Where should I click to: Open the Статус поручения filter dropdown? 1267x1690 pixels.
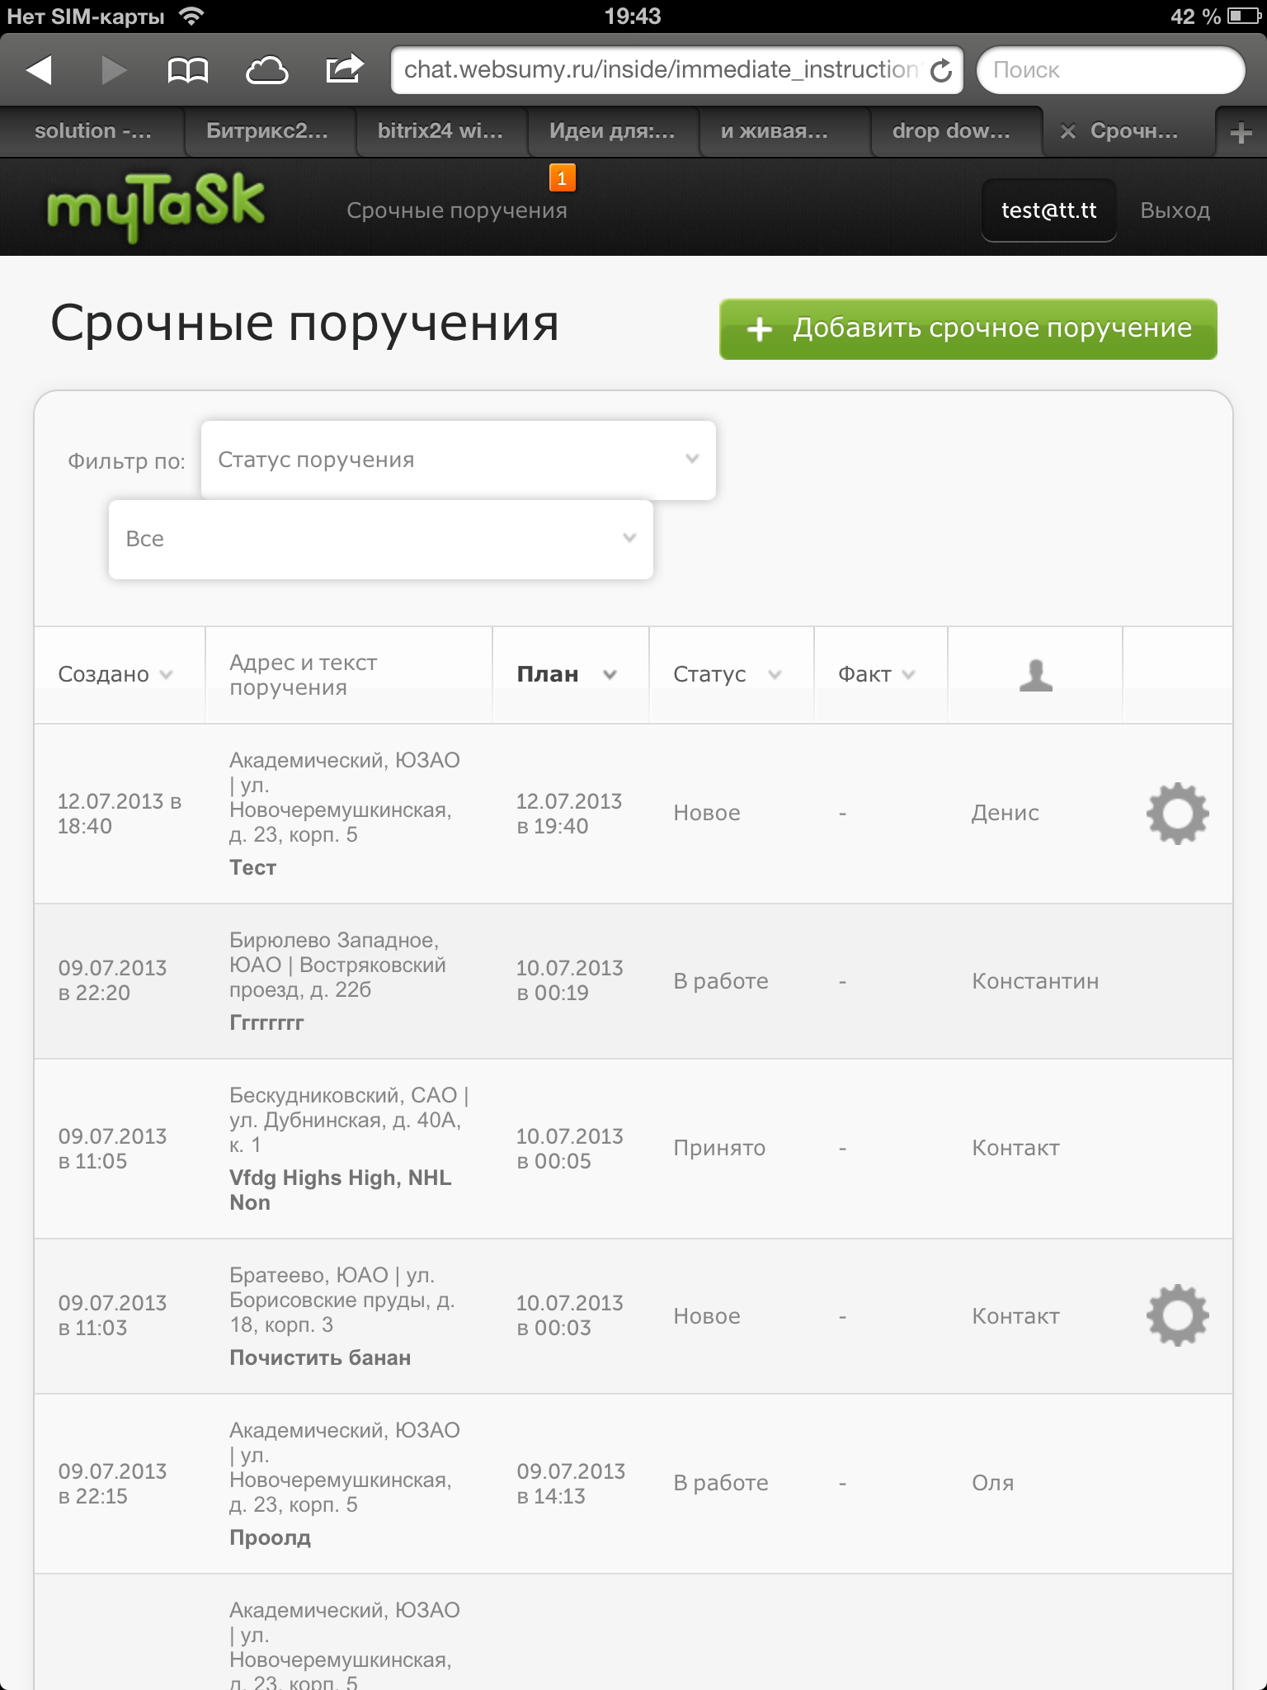(x=458, y=460)
